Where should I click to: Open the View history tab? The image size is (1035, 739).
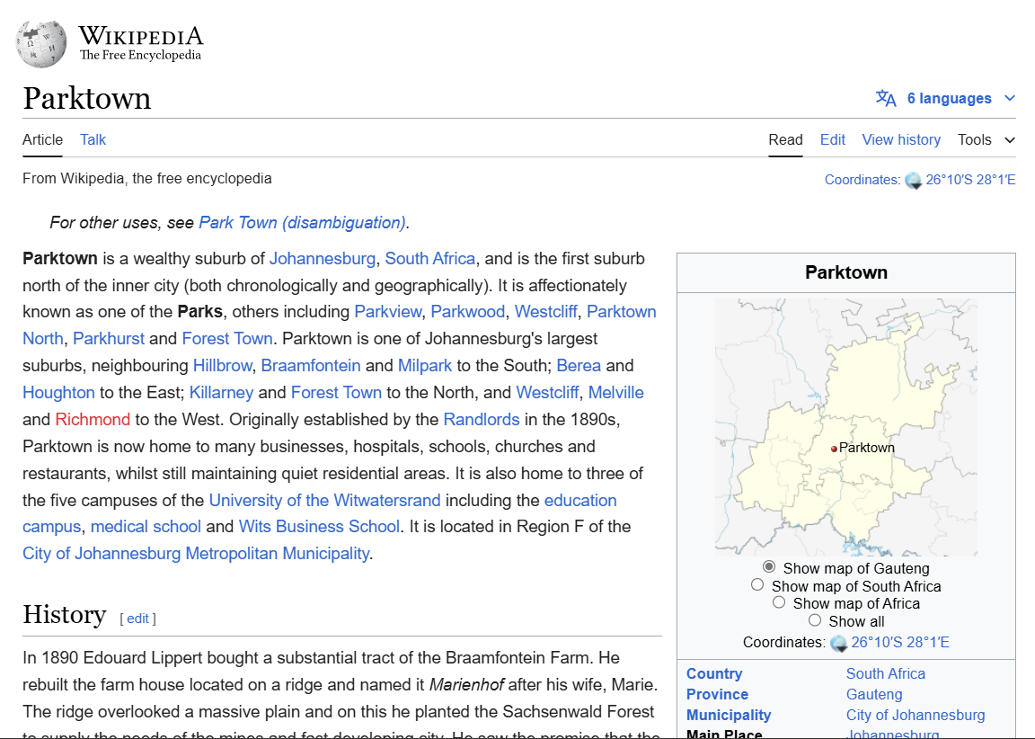pyautogui.click(x=901, y=139)
